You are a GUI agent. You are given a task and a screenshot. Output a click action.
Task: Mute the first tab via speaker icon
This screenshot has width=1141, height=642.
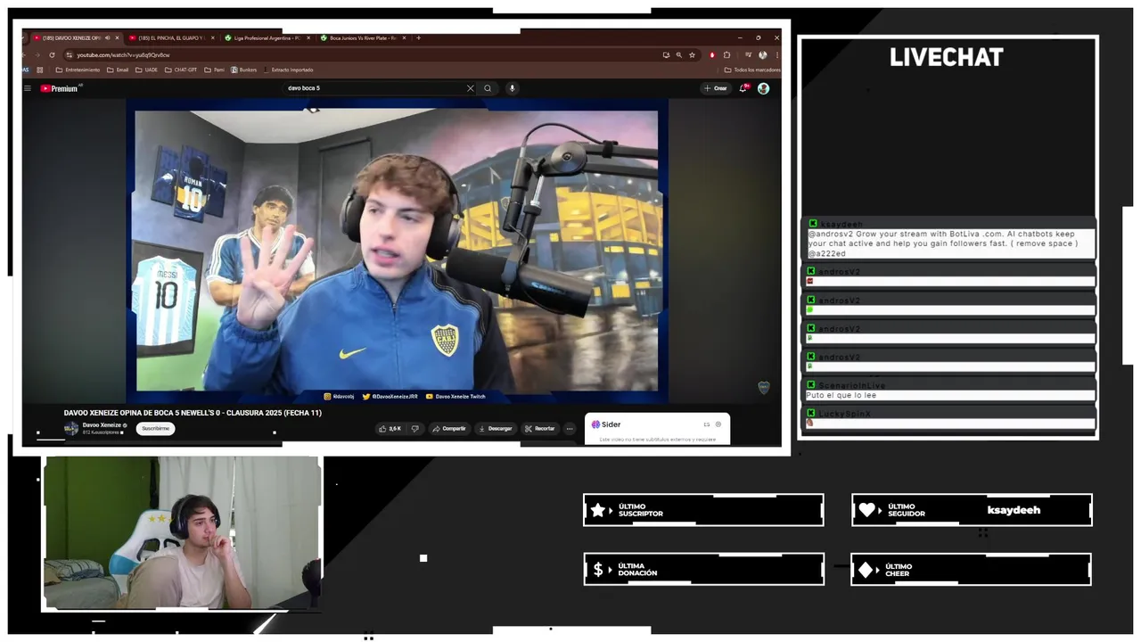coord(107,38)
